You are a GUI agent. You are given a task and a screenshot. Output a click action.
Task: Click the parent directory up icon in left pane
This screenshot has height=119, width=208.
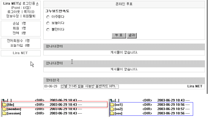tap(4, 100)
